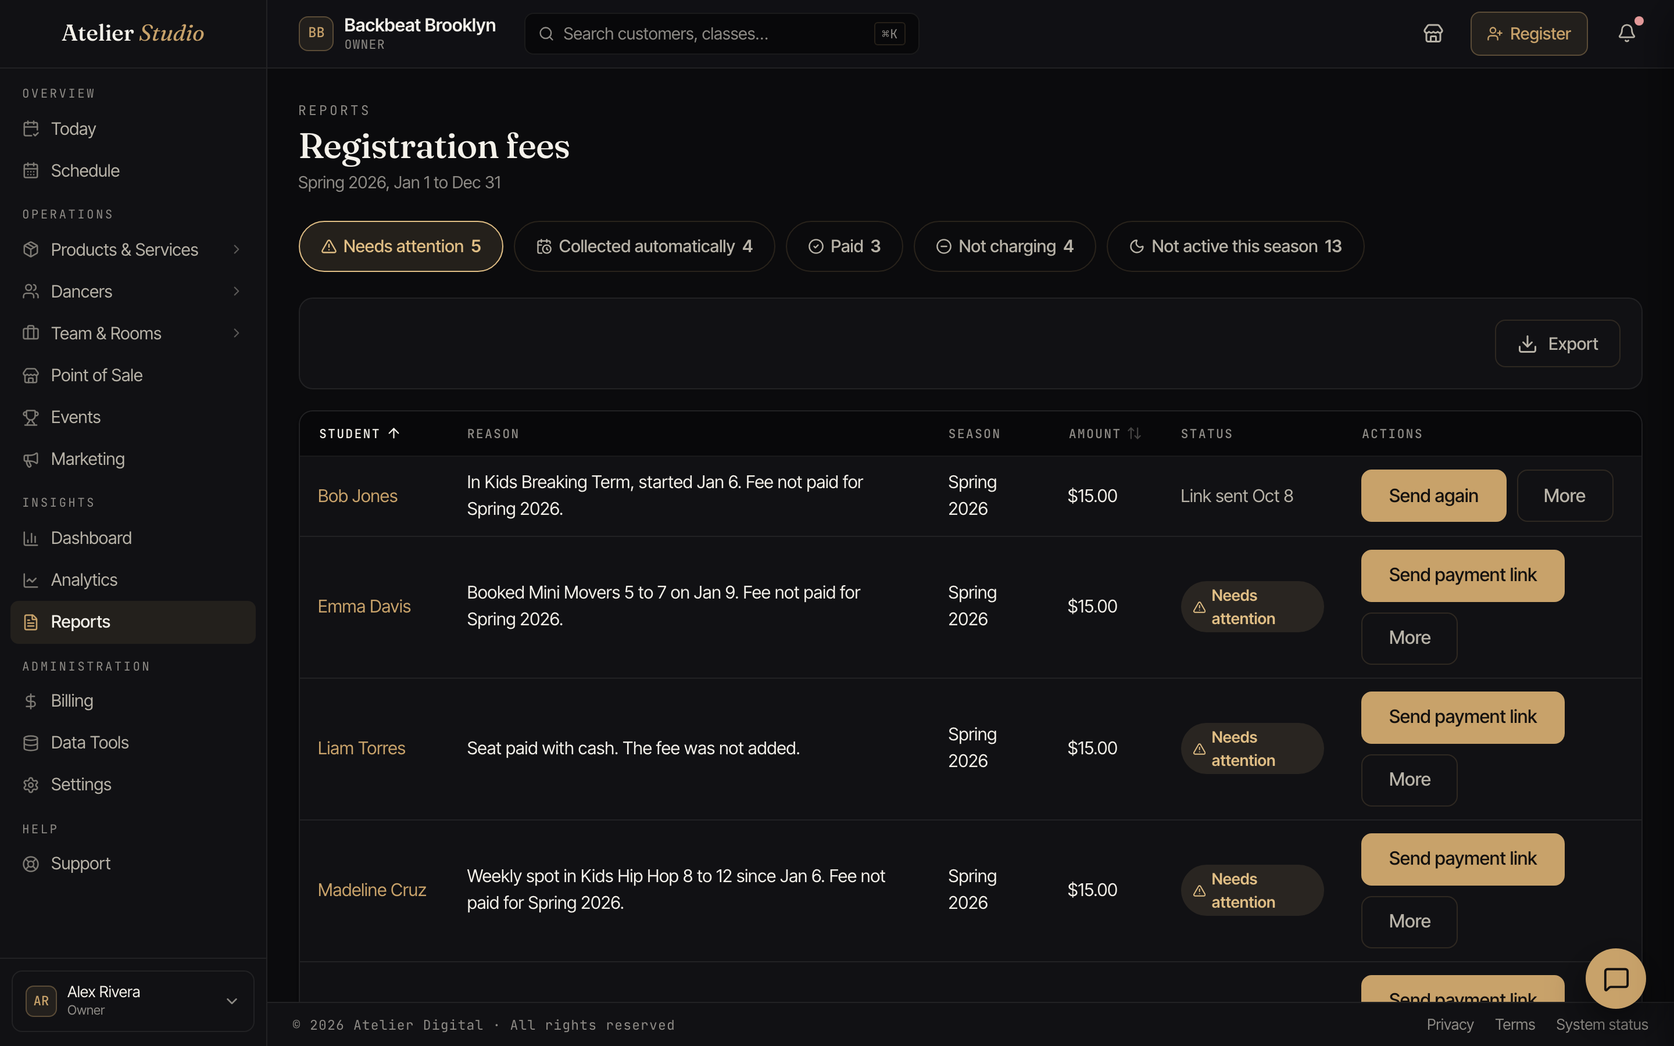
Task: Click the Point of Sale icon
Action: point(30,375)
